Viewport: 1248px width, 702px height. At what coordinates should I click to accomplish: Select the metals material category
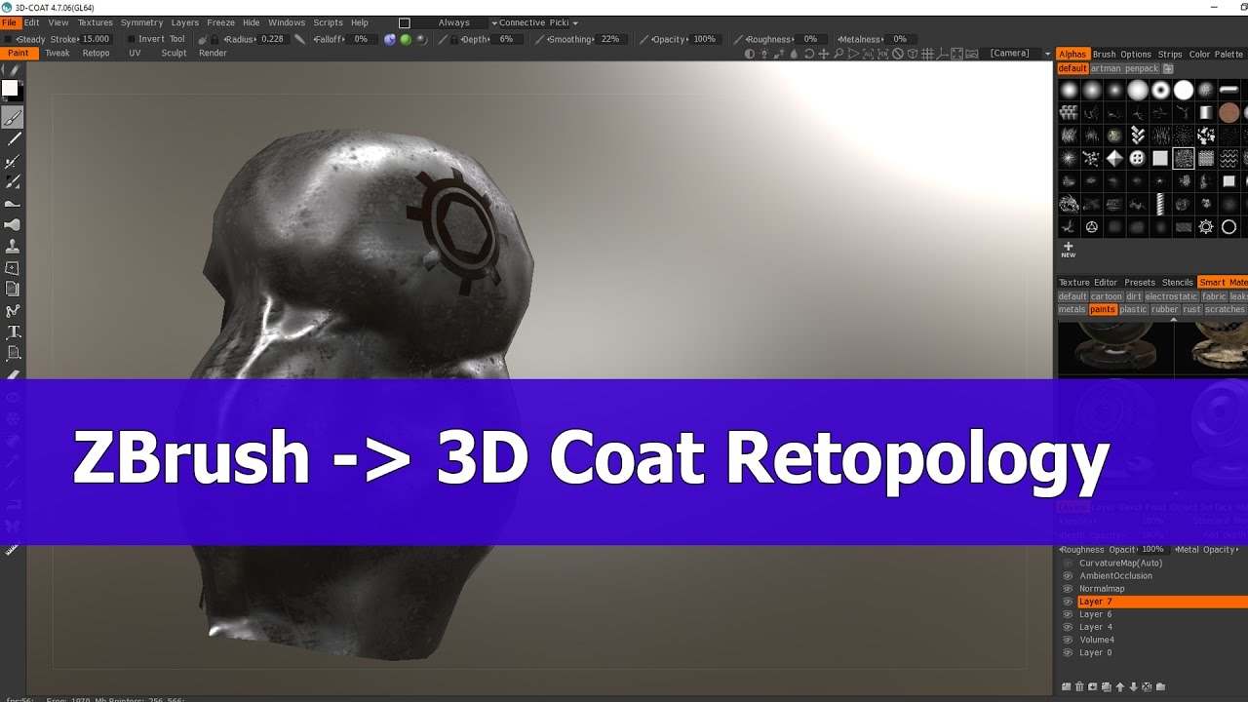tap(1072, 309)
